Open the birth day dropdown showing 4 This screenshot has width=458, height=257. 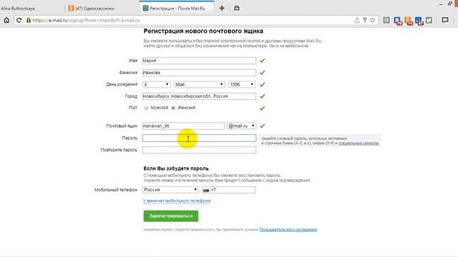(x=156, y=84)
